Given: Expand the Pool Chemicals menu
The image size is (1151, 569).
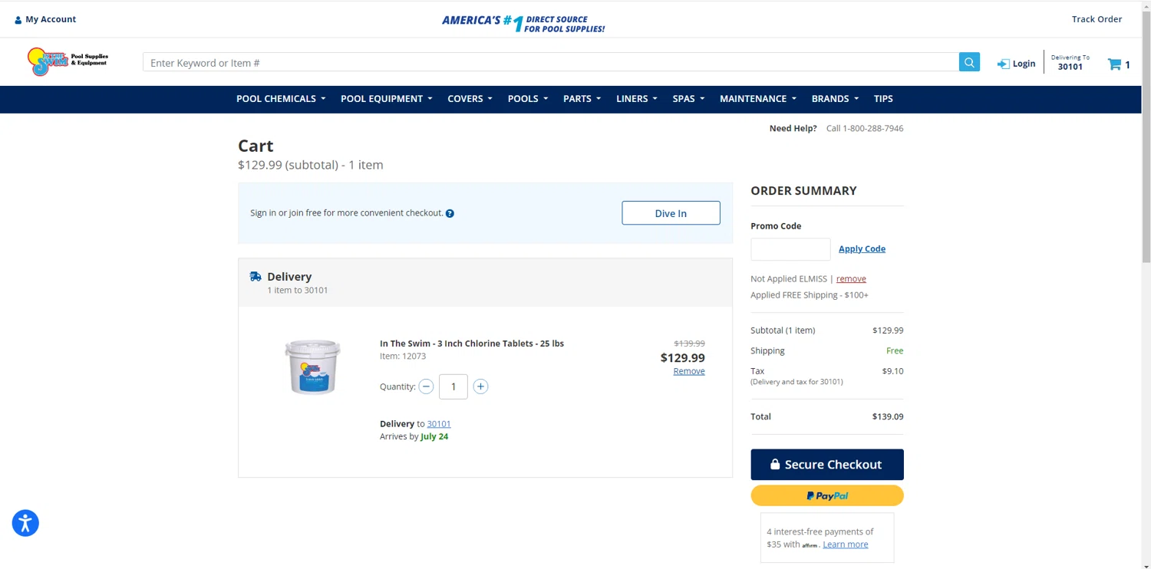Looking at the screenshot, I should click(281, 99).
